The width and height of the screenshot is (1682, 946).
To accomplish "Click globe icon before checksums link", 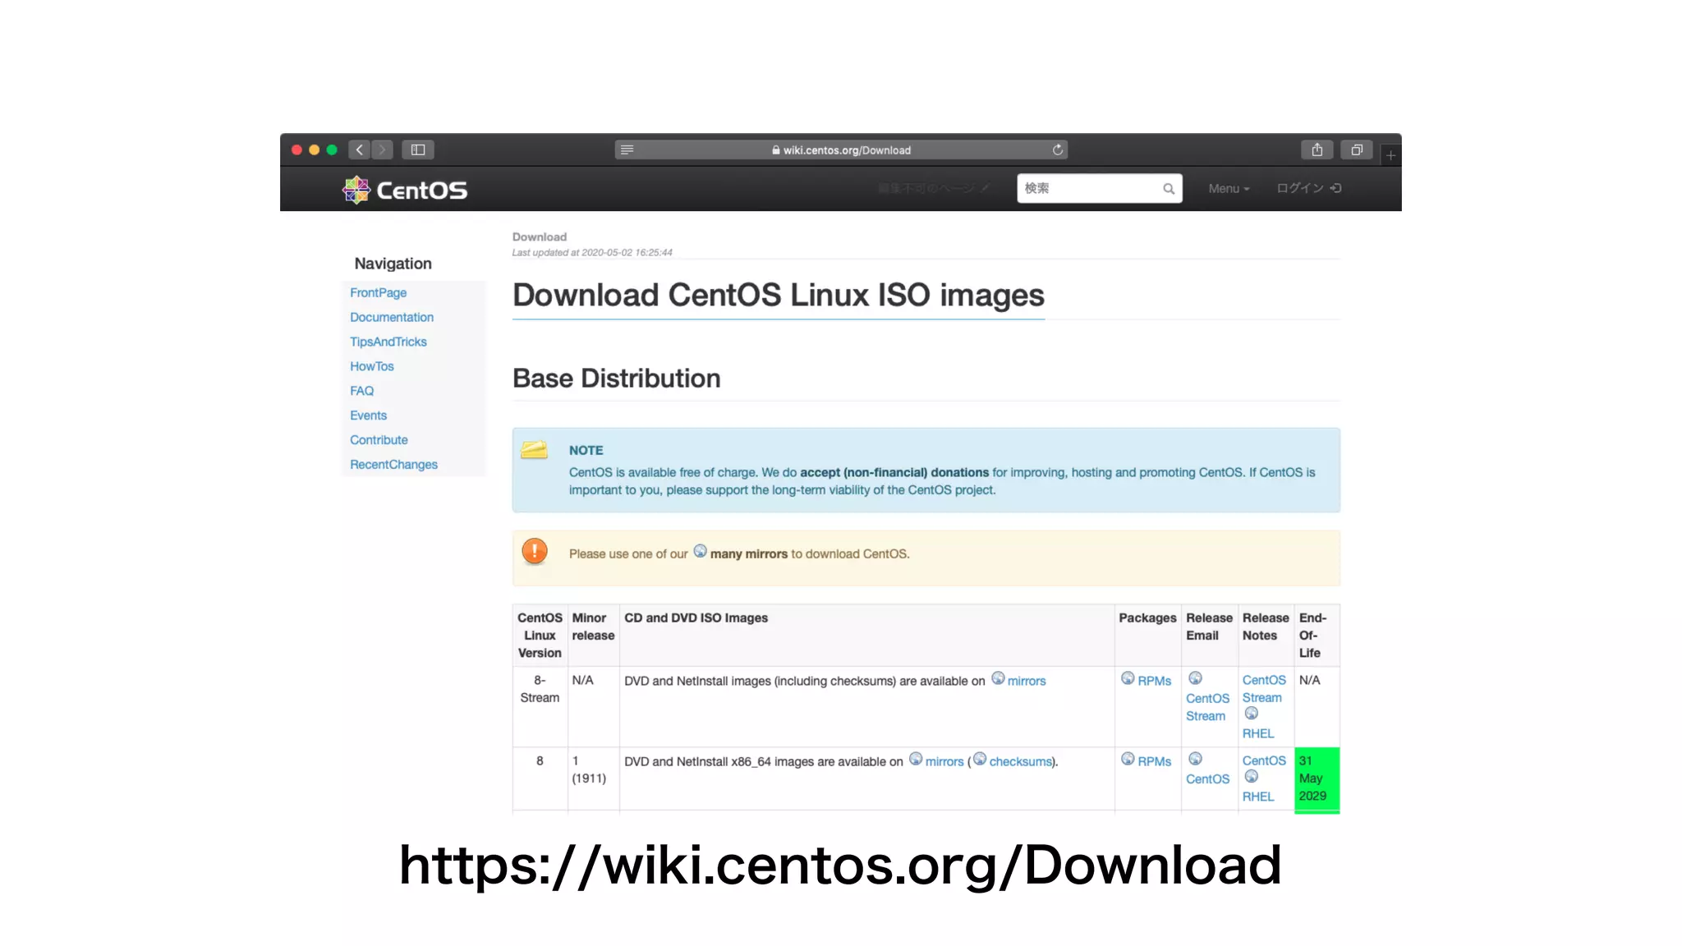I will click(x=980, y=759).
